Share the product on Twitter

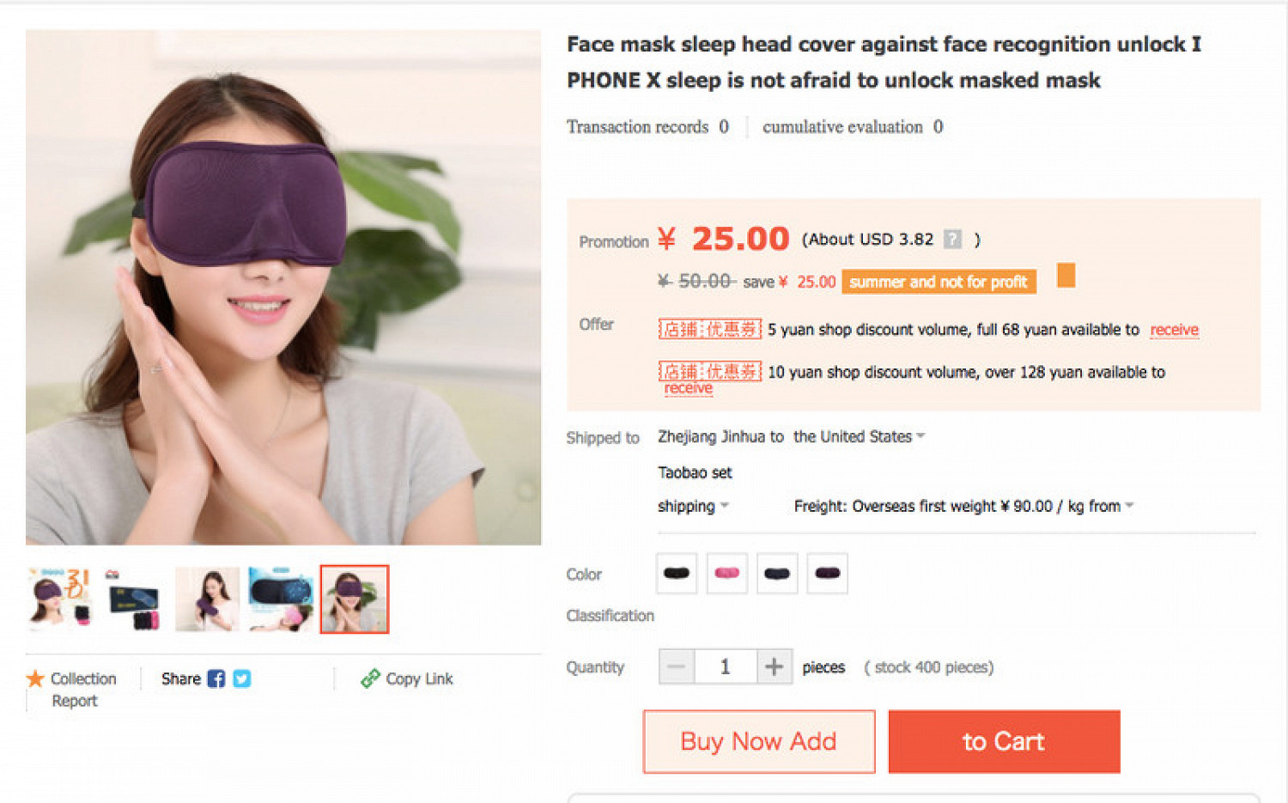242,679
